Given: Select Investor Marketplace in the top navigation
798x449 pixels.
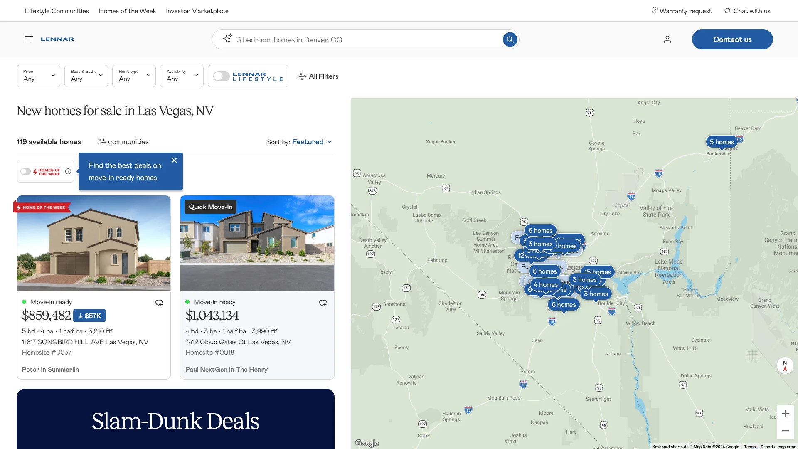Looking at the screenshot, I should click(x=197, y=11).
